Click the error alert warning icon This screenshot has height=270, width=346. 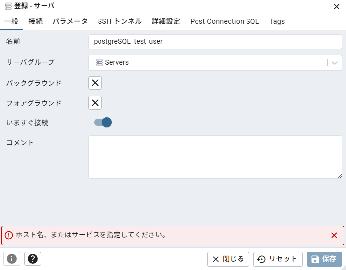click(x=9, y=235)
